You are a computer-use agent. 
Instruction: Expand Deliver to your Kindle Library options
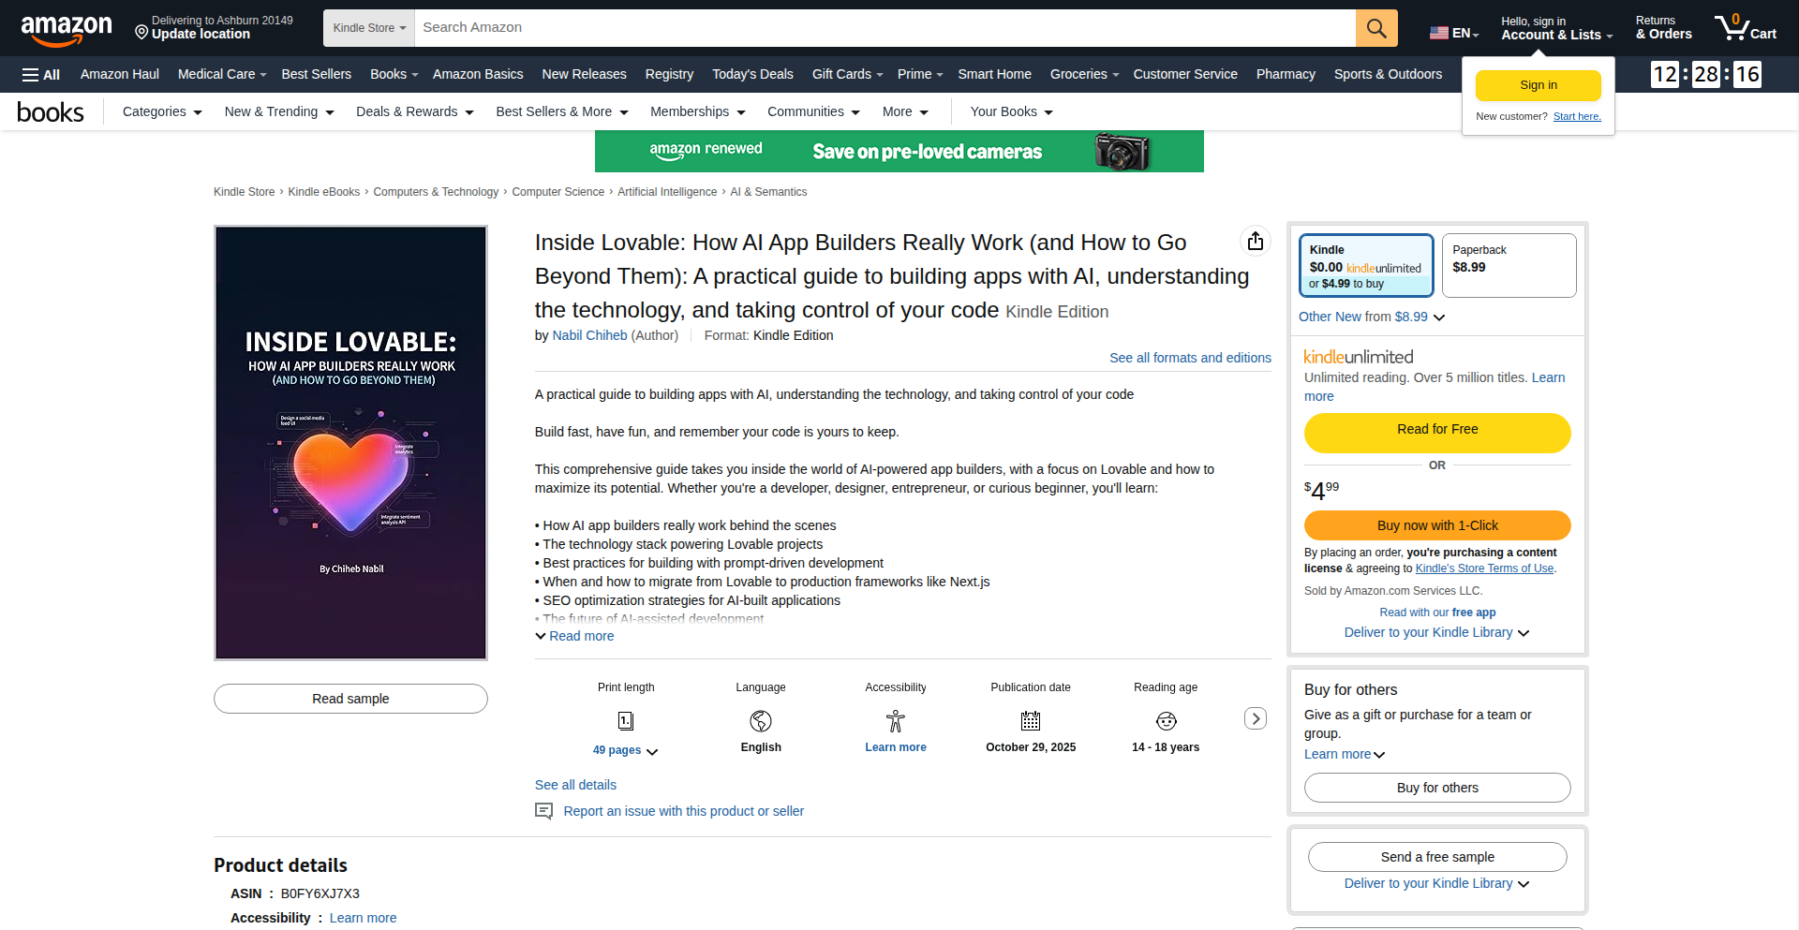(x=1435, y=632)
